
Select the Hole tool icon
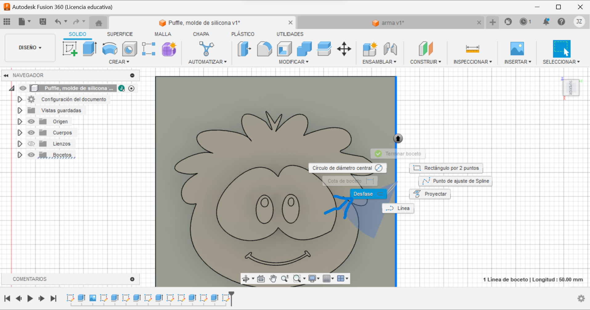[129, 49]
